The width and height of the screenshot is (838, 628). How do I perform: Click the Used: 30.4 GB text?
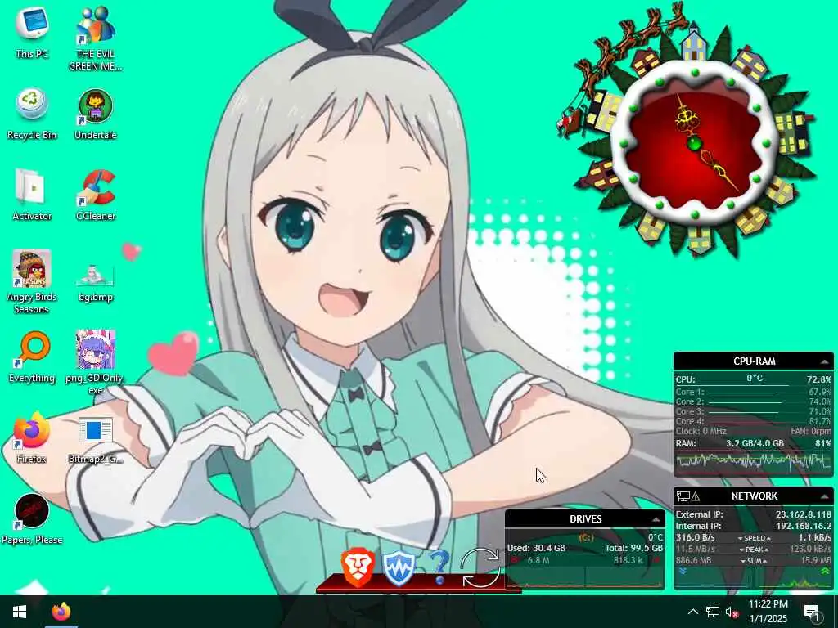pos(536,549)
